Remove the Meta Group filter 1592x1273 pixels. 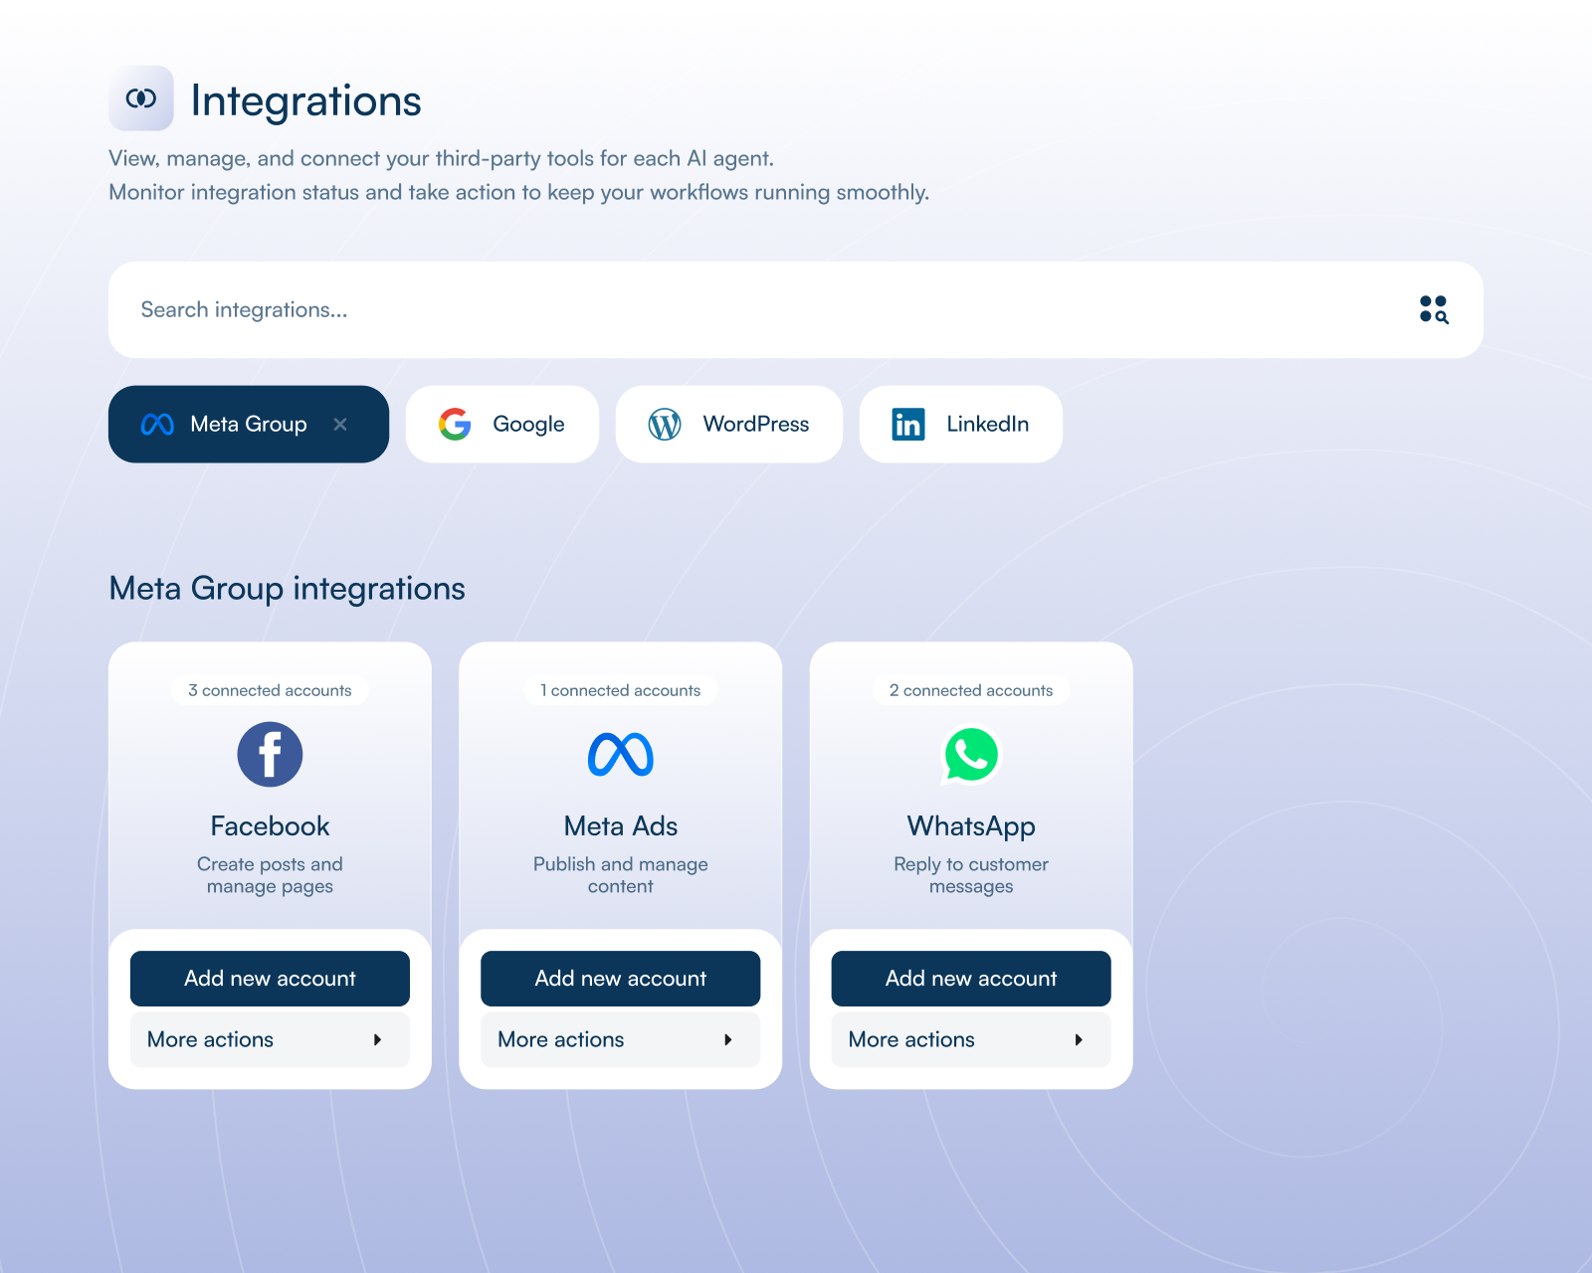pos(339,424)
